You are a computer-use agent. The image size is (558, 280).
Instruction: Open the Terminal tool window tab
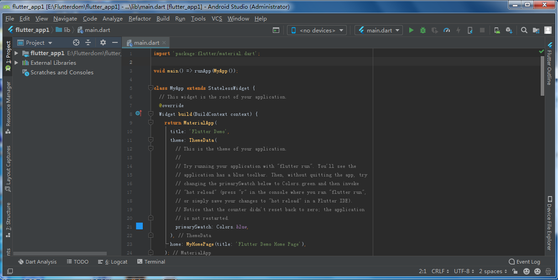pos(151,262)
